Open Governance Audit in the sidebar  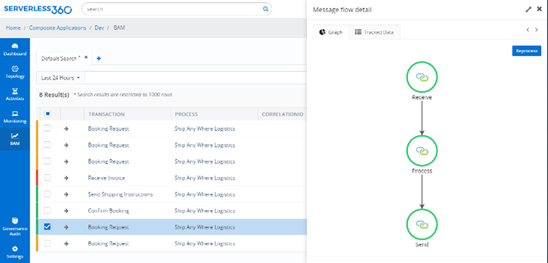click(15, 226)
